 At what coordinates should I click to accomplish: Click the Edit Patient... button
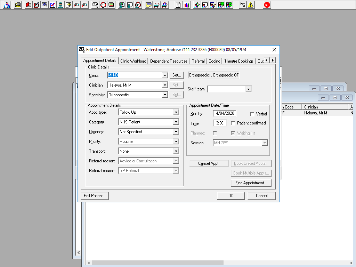click(x=95, y=196)
